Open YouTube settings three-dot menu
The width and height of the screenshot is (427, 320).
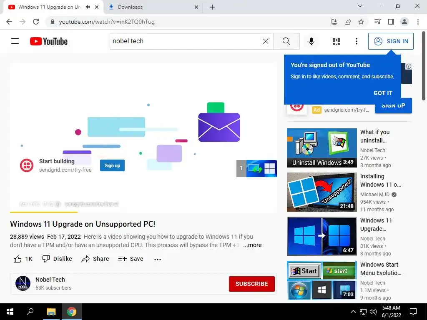pos(356,41)
